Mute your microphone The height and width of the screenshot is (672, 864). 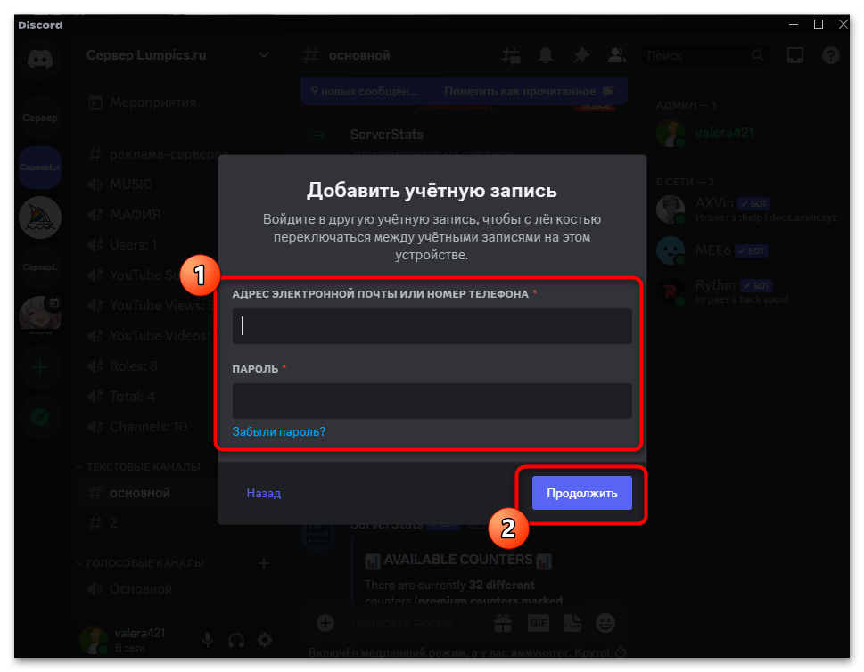click(x=208, y=640)
